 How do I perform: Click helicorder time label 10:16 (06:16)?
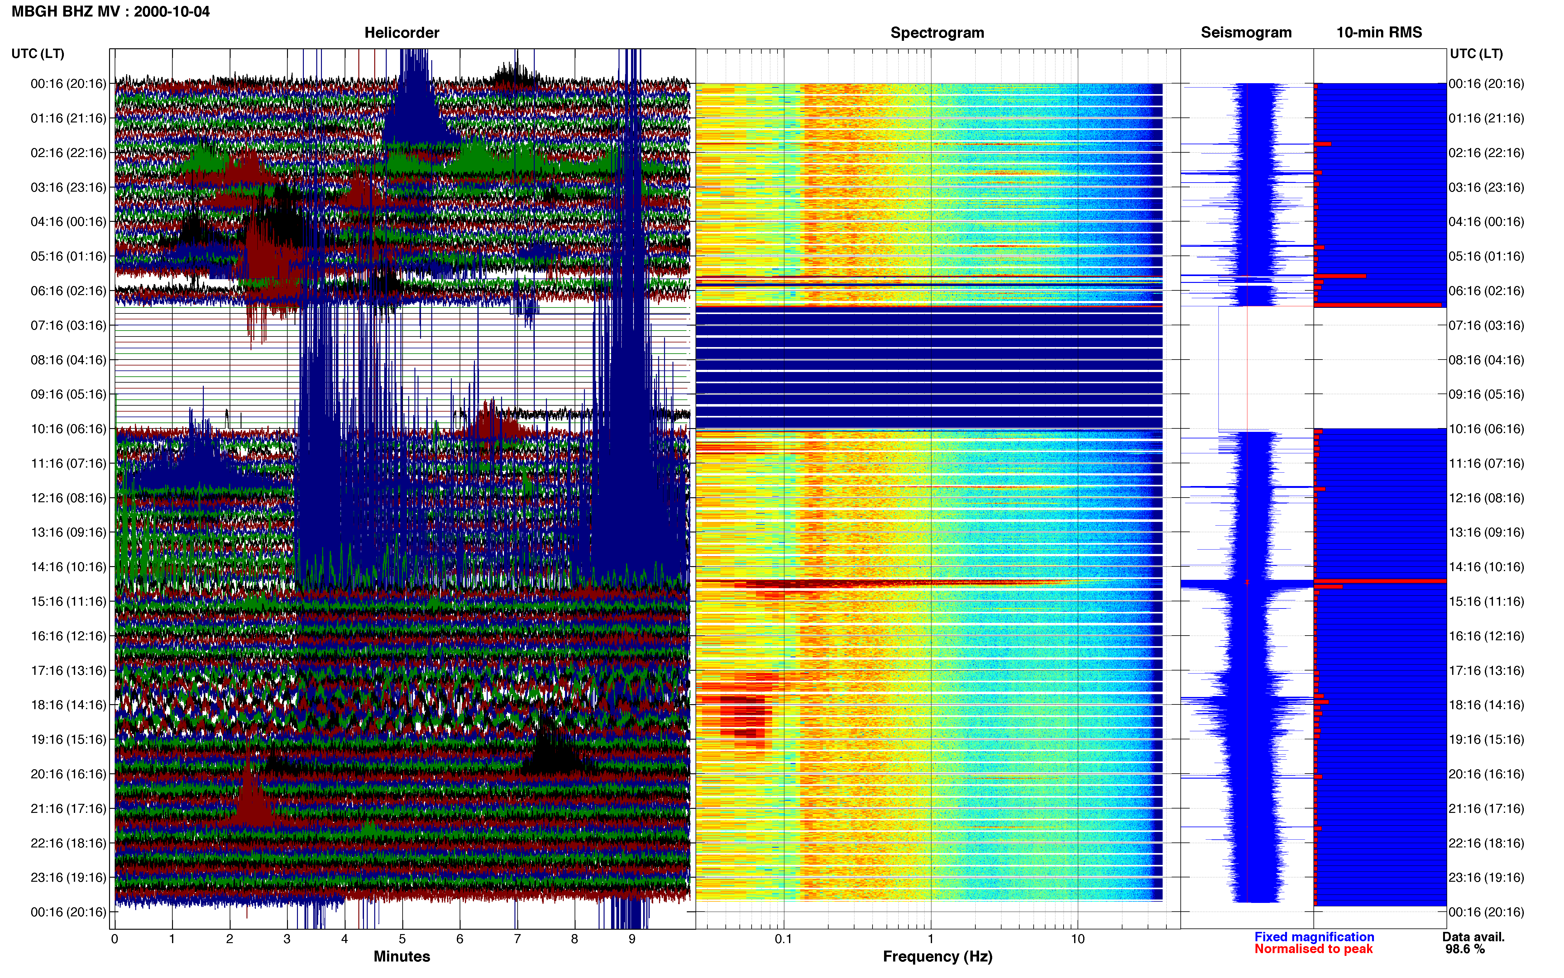[69, 429]
